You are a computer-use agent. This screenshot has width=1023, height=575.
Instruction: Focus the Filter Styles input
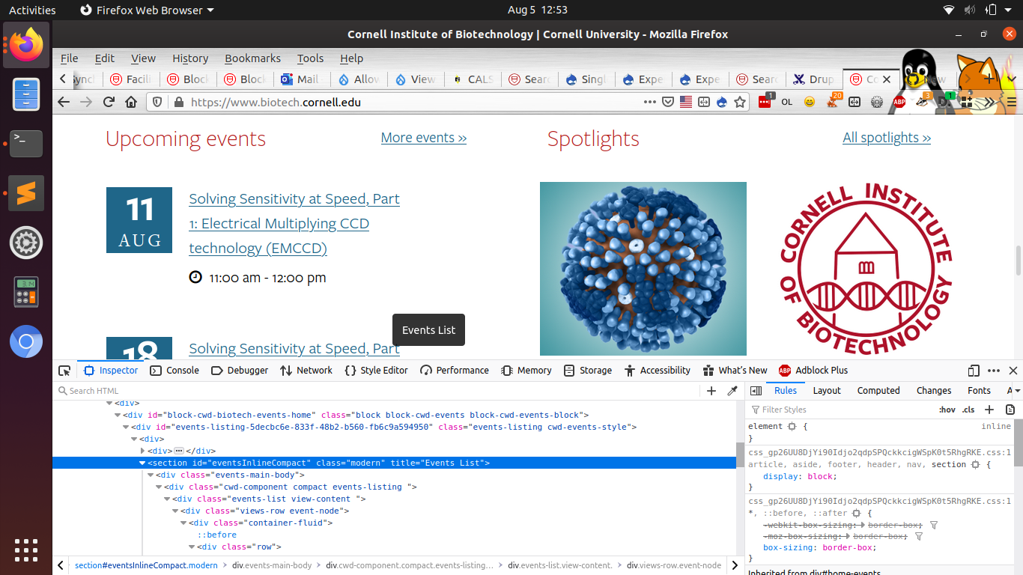click(x=839, y=410)
